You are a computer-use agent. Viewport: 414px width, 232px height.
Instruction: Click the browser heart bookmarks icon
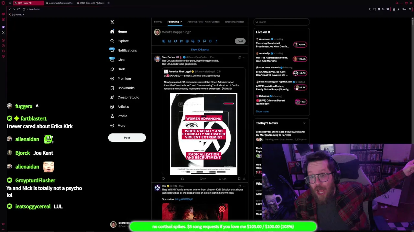point(387,9)
